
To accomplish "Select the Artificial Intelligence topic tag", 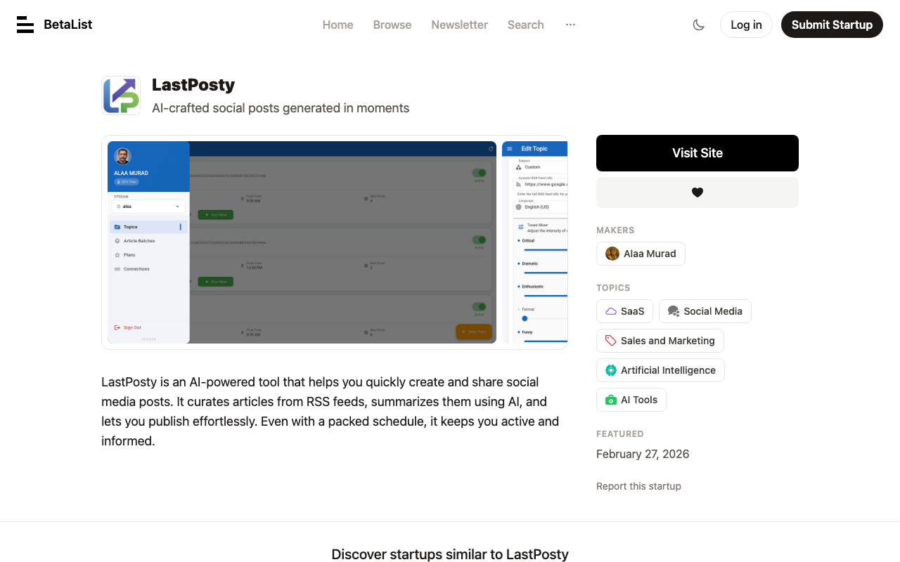I will [660, 370].
